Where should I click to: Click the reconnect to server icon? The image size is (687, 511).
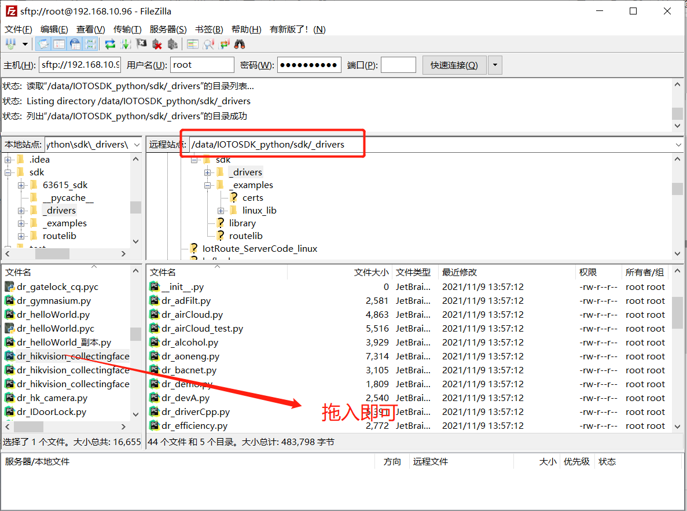pyautogui.click(x=172, y=44)
